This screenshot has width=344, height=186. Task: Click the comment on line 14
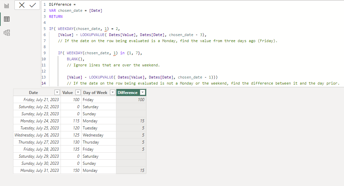pos(203,83)
